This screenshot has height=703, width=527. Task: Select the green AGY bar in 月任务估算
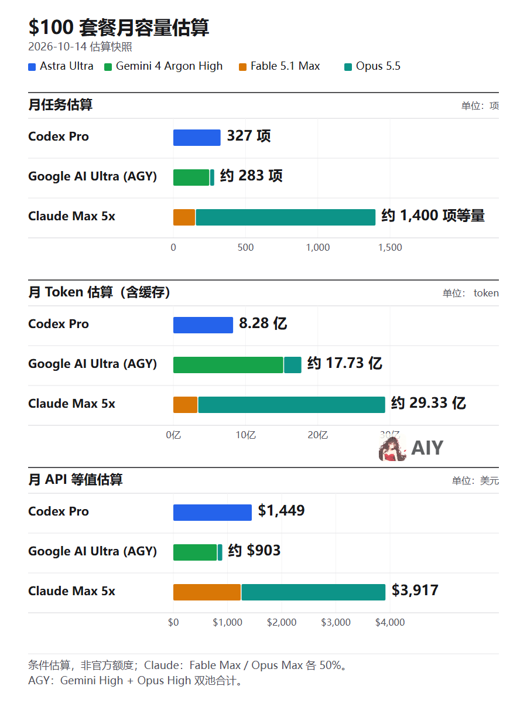(x=191, y=178)
